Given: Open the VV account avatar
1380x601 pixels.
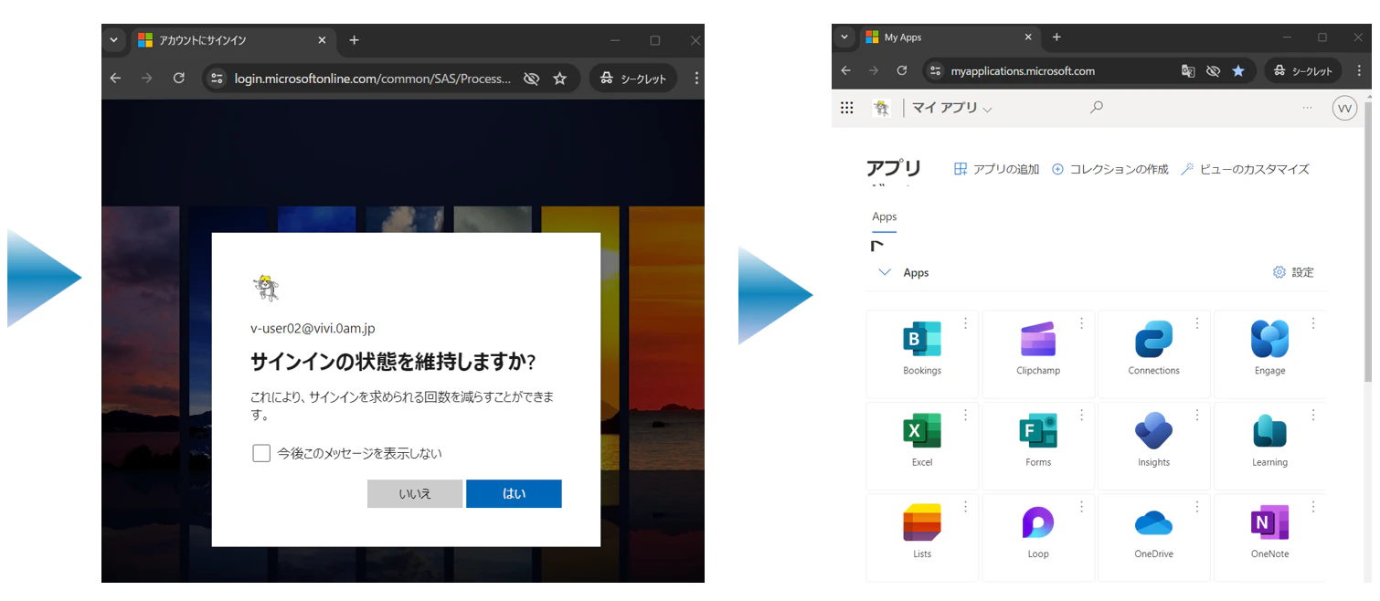Looking at the screenshot, I should click(1344, 108).
